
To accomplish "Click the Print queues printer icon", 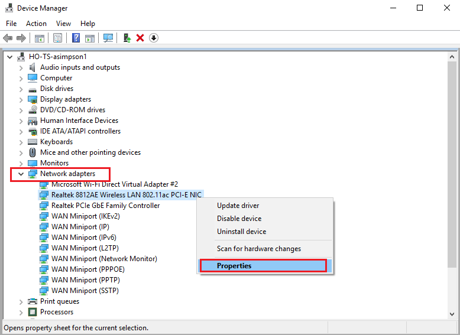I will [x=33, y=301].
